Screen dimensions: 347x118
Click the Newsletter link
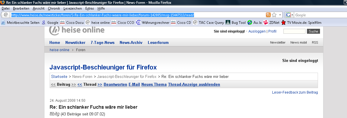[x=278, y=42]
